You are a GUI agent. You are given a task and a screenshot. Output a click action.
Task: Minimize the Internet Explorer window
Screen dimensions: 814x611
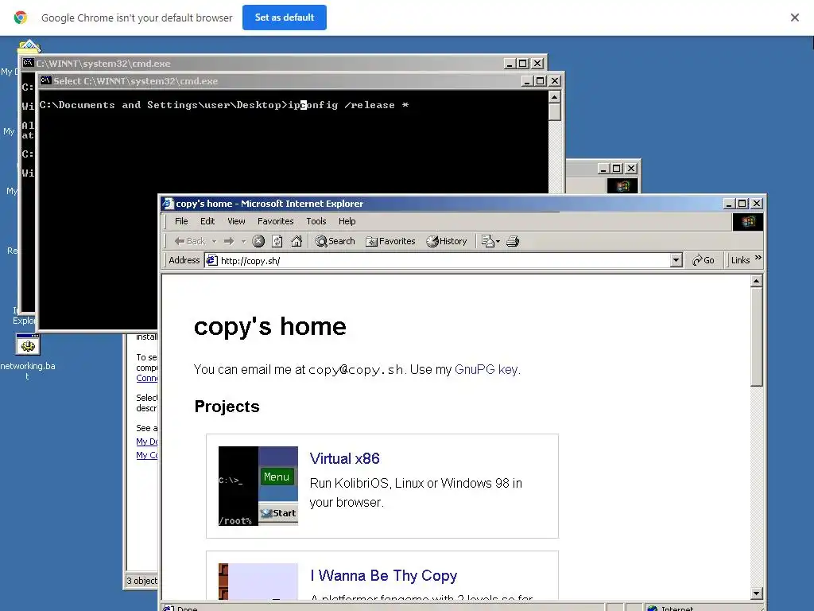point(729,204)
